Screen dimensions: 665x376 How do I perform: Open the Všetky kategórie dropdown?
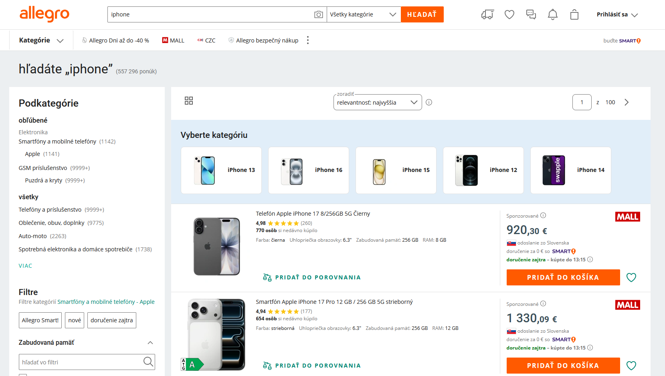click(364, 14)
